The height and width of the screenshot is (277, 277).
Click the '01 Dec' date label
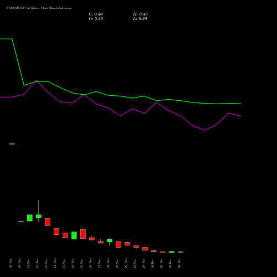152,264
